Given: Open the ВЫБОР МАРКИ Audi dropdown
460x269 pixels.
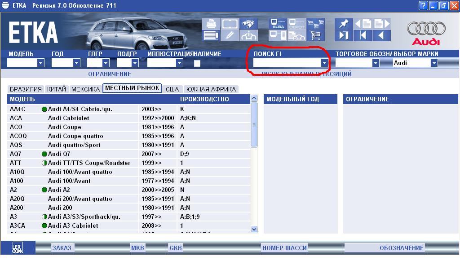Looking at the screenshot, I should pos(434,63).
